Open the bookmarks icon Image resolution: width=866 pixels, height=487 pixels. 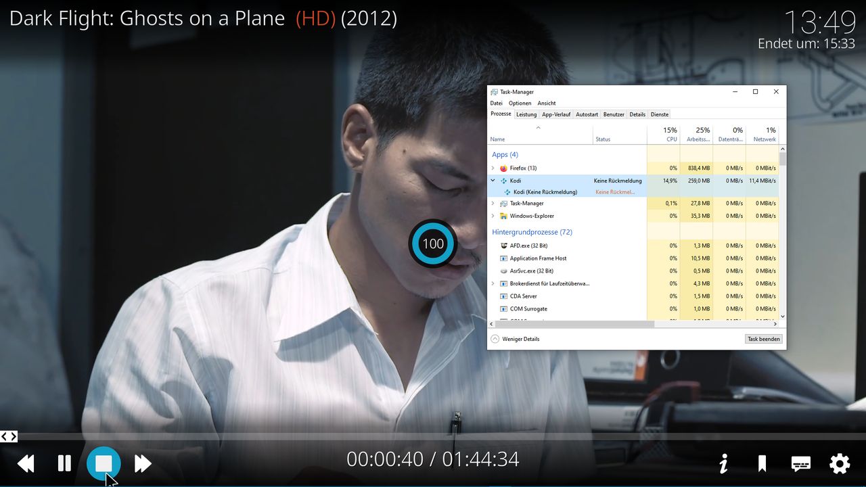(762, 463)
